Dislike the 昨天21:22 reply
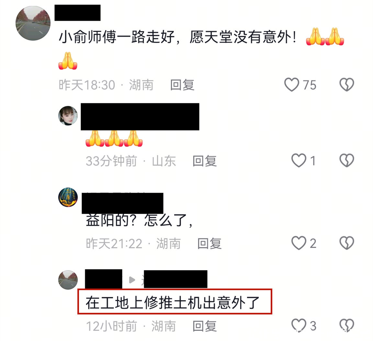 (x=346, y=243)
